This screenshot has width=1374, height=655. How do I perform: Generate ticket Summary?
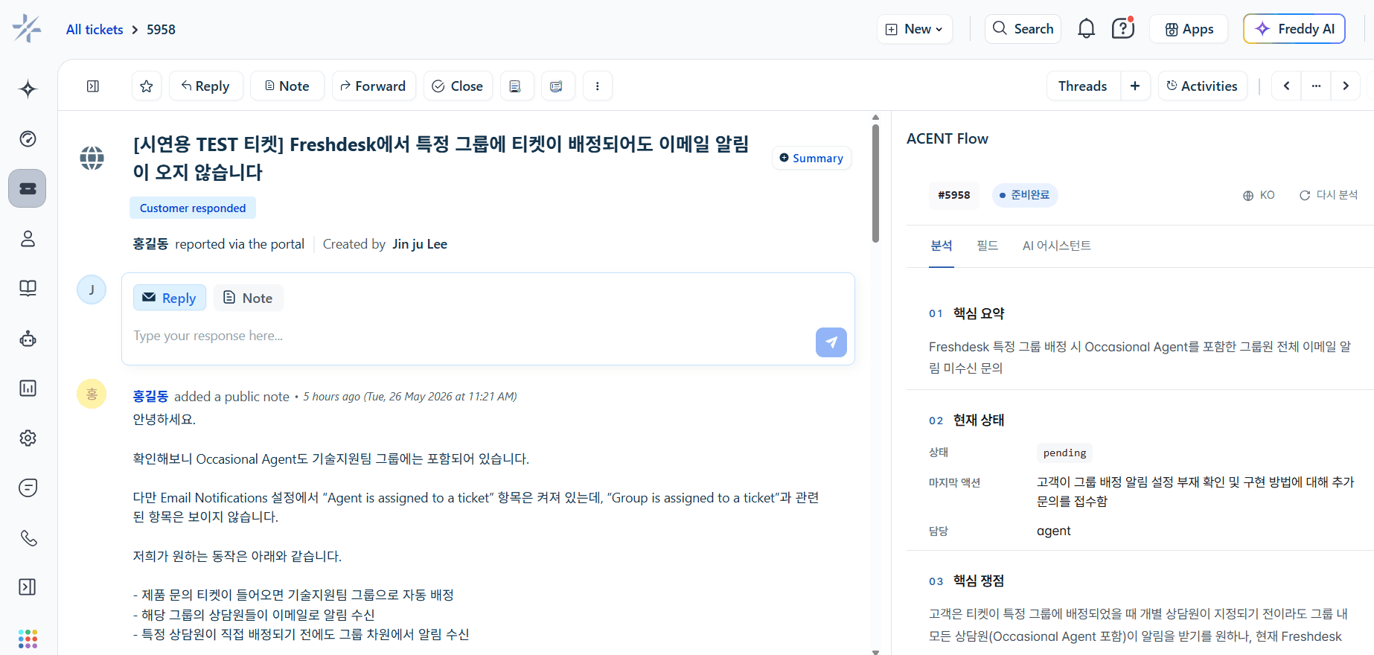tap(811, 158)
